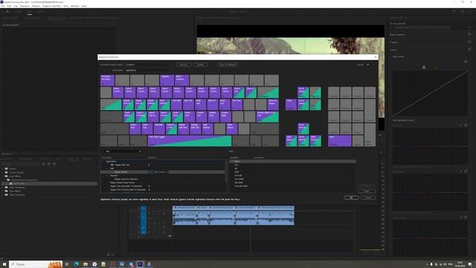The height and width of the screenshot is (268, 476).
Task: Click the Accelerated Effects filter icon
Action: [43, 164]
